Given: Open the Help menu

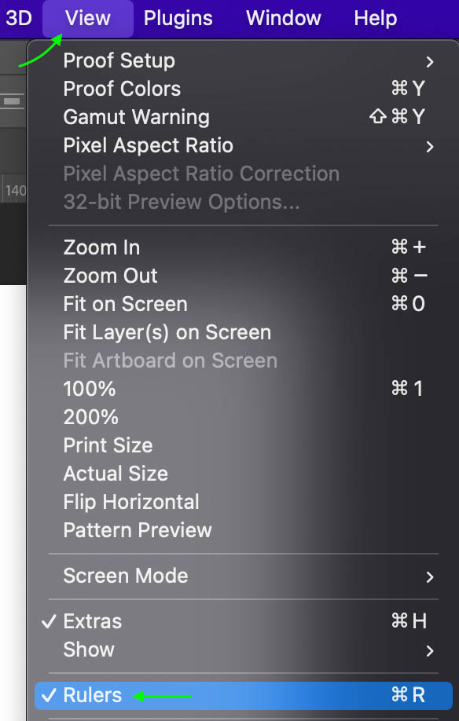Looking at the screenshot, I should 375,18.
